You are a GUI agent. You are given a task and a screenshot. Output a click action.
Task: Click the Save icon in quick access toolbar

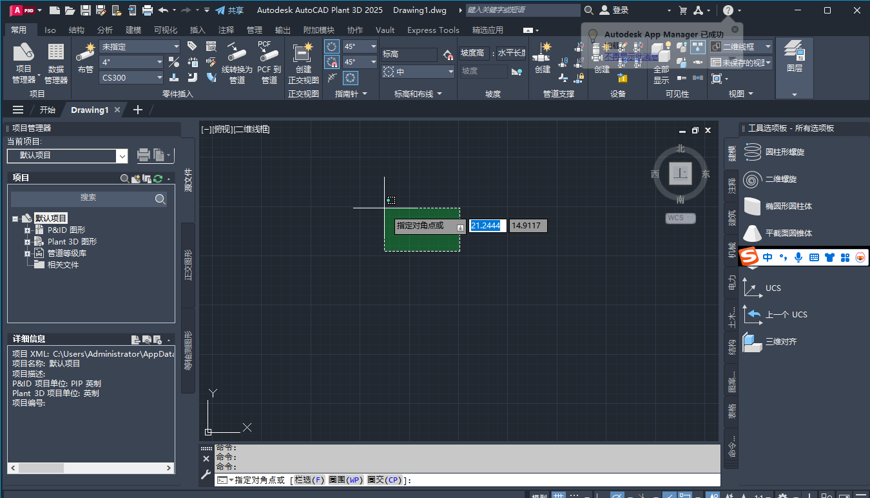point(85,10)
